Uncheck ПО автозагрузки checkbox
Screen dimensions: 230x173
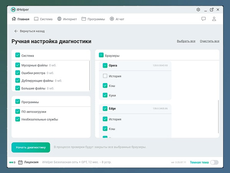18,111
